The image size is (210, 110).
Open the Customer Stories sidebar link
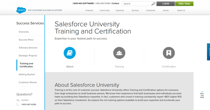click(28, 82)
